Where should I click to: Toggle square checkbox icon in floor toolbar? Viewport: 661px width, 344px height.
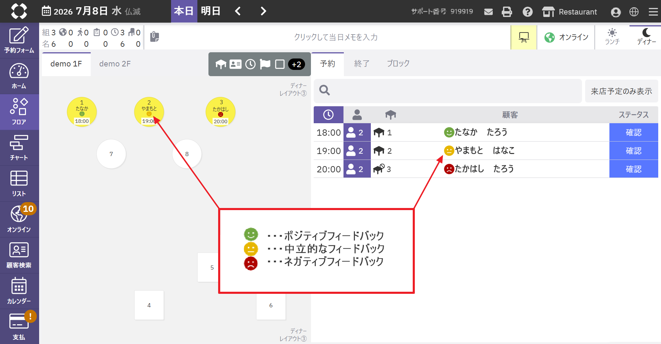coord(280,64)
